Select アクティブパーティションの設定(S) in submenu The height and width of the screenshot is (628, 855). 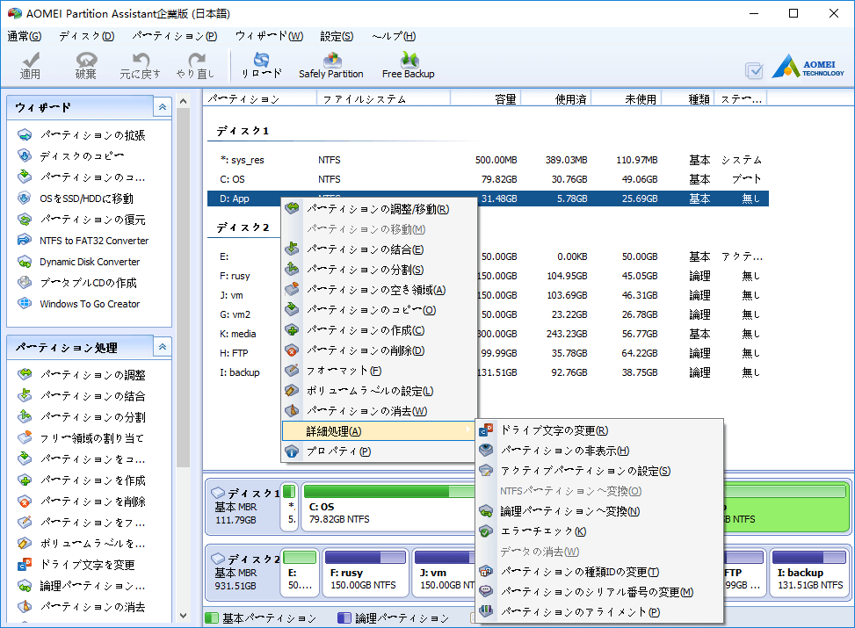pos(599,471)
